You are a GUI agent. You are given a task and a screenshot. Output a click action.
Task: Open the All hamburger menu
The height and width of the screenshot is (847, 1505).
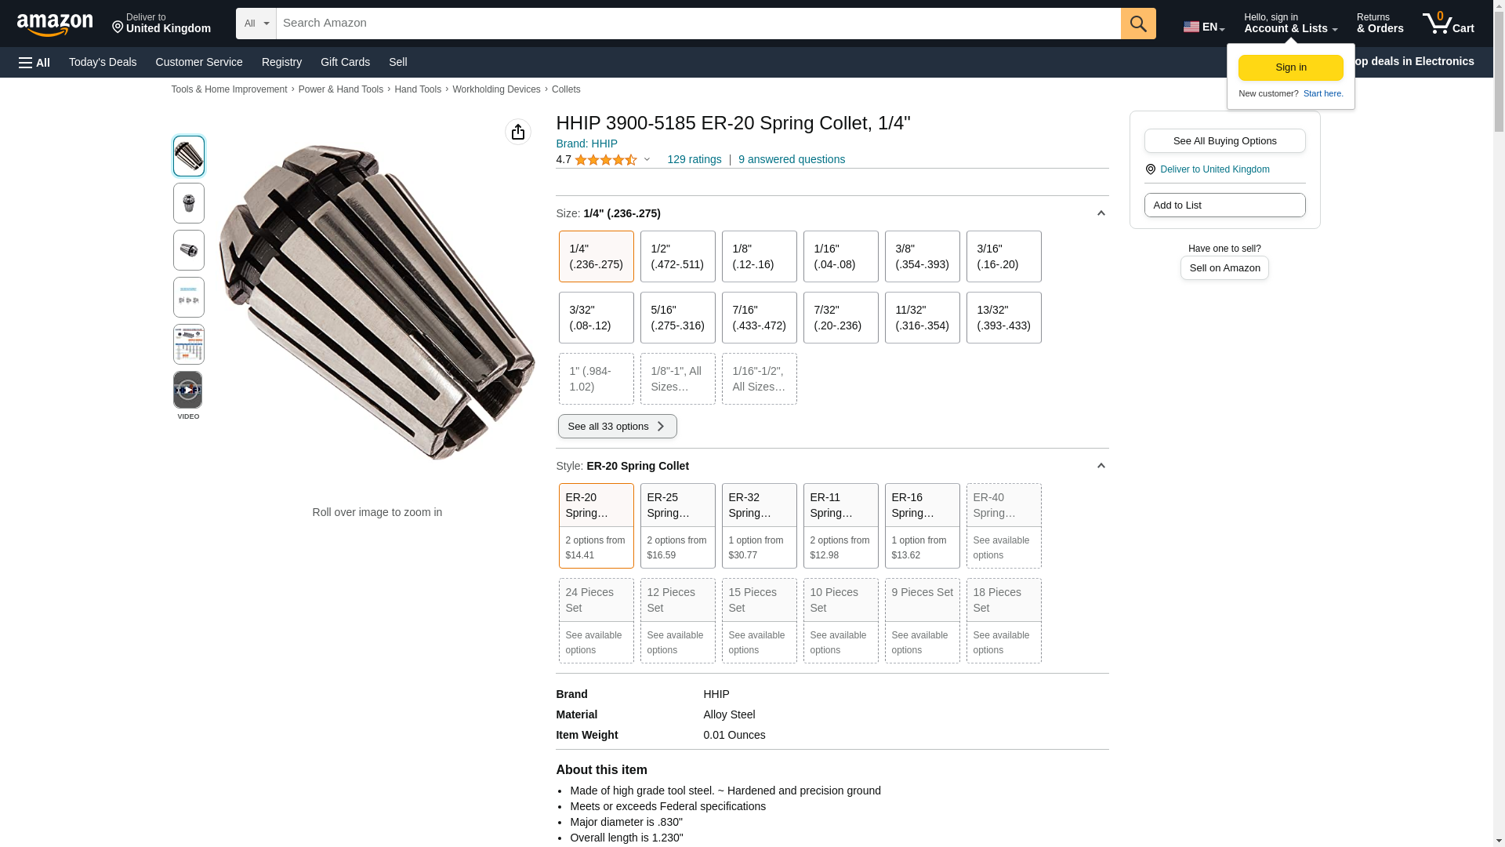(x=34, y=62)
